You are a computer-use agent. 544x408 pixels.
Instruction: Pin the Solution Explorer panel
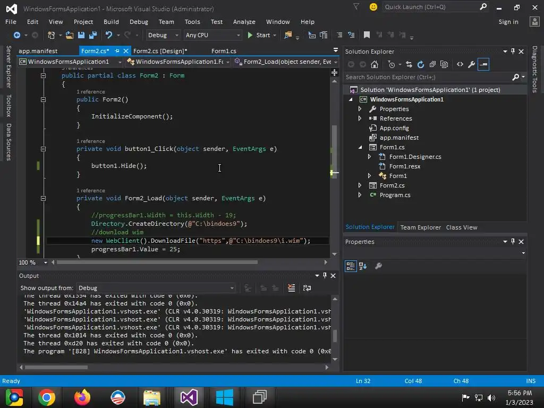[513, 52]
